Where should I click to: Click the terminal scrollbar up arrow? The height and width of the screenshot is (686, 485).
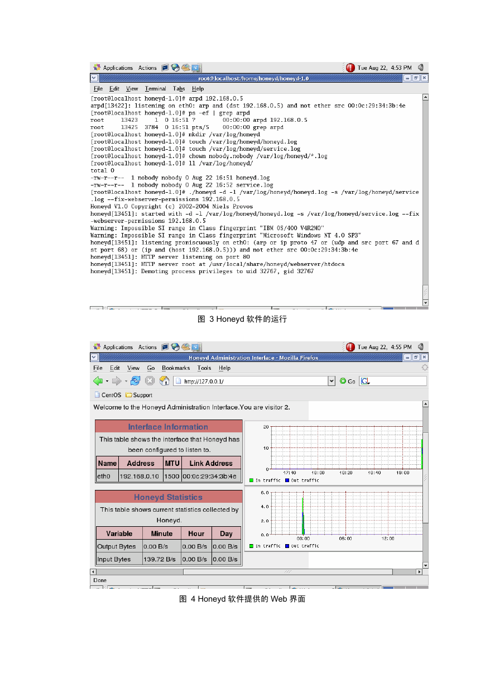425,97
